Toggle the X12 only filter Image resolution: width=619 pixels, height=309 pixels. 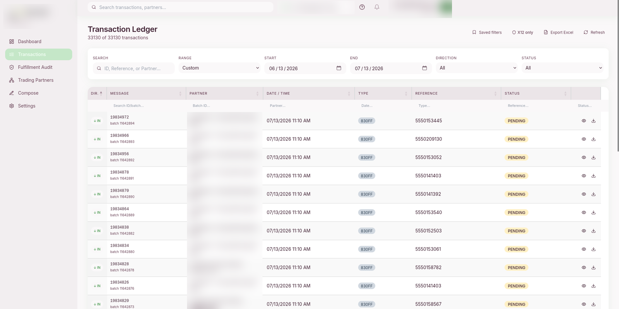coord(523,32)
